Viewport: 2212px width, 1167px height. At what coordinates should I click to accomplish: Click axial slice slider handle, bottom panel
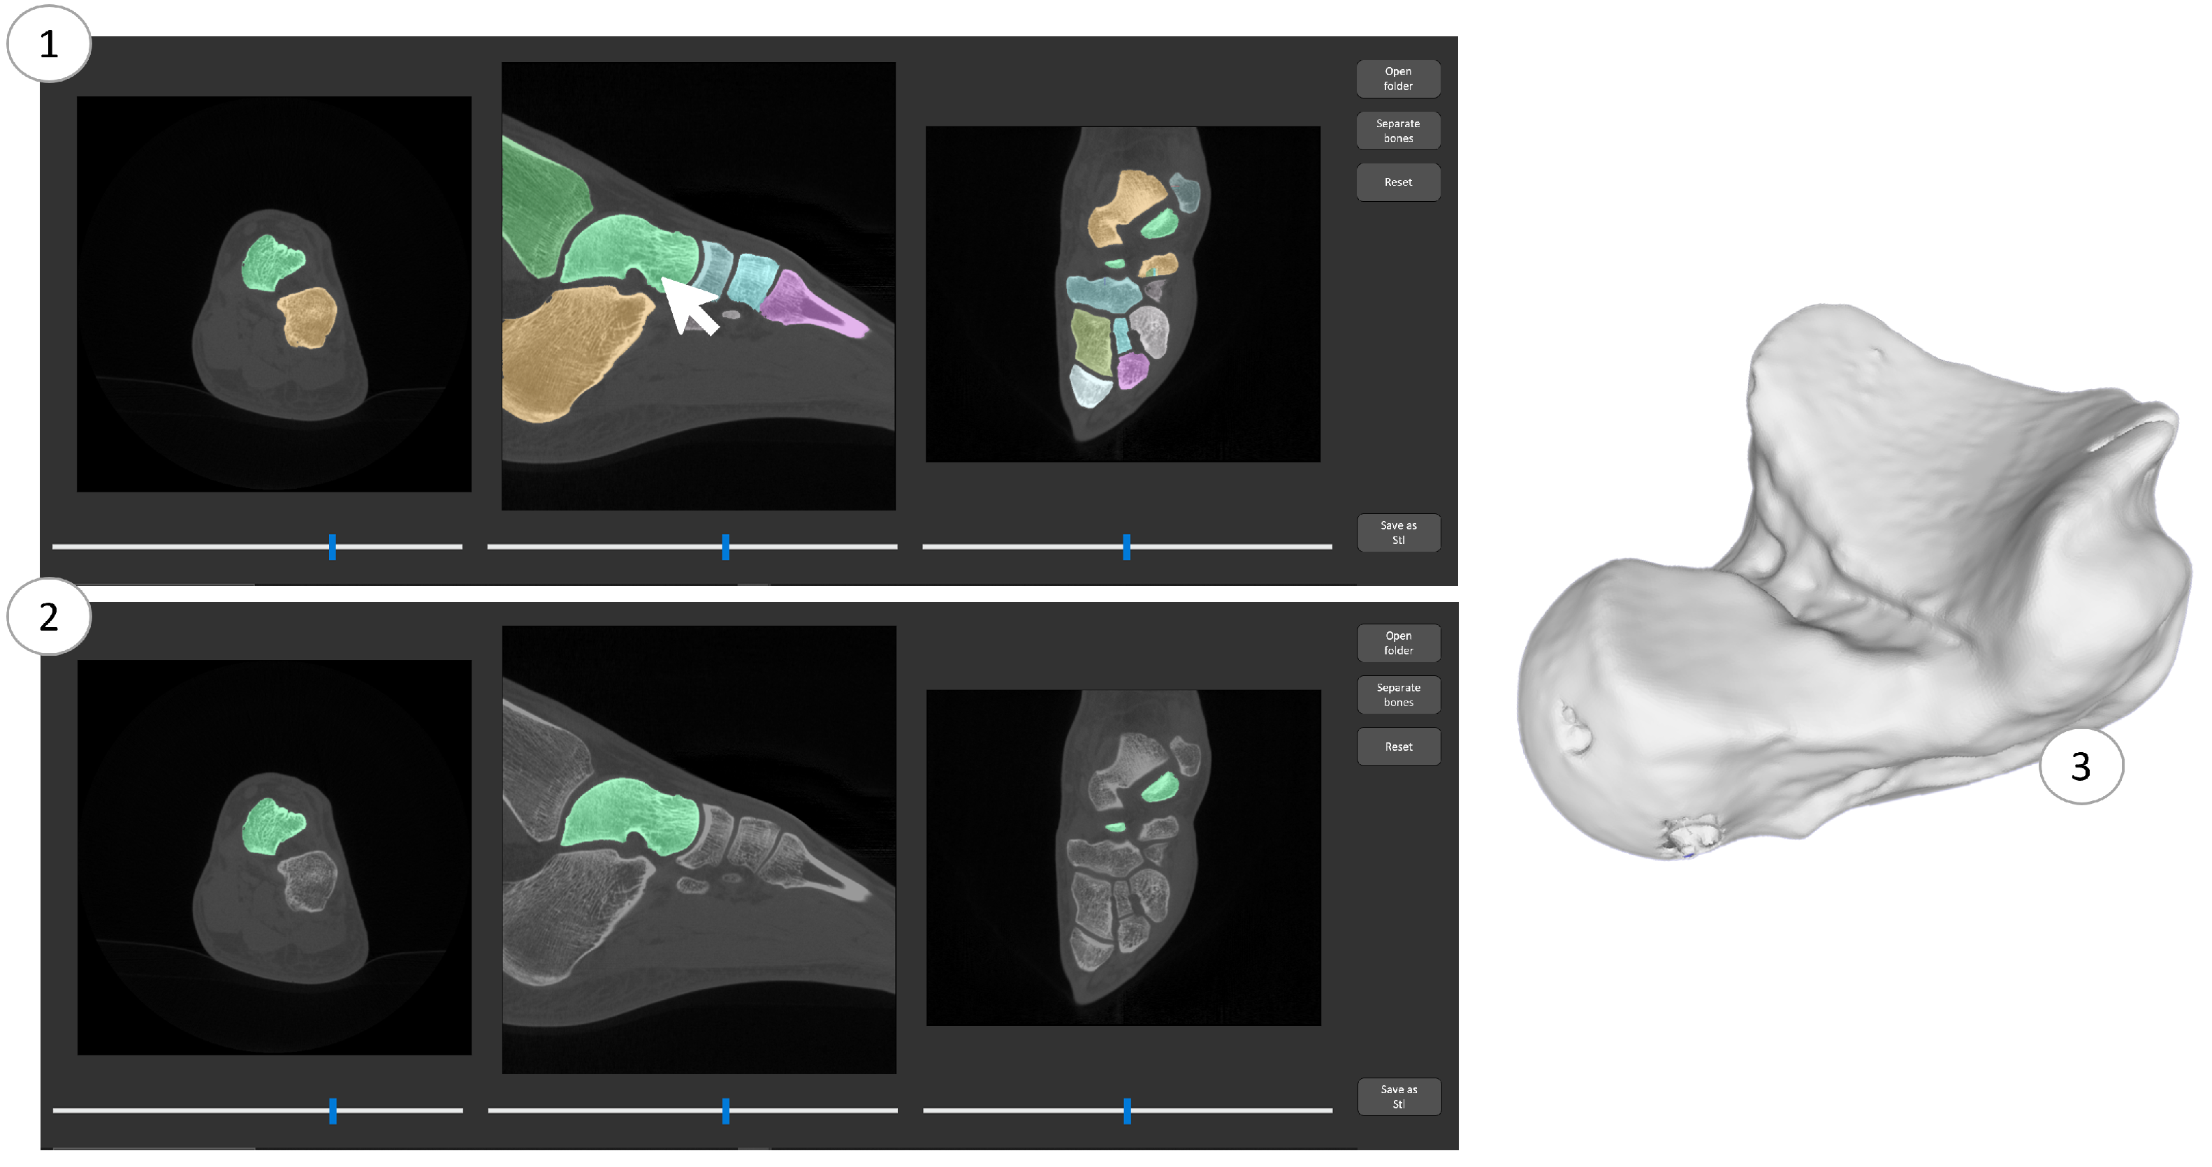[x=333, y=1110]
